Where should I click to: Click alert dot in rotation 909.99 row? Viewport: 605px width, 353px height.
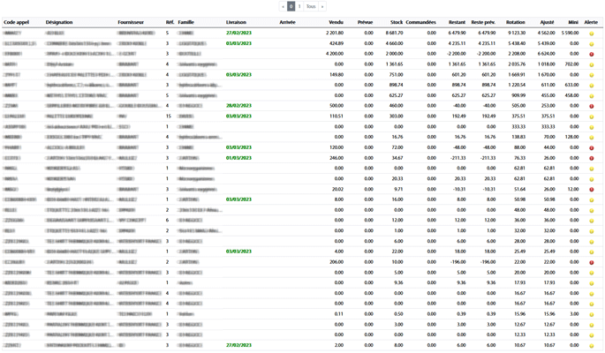(x=591, y=96)
